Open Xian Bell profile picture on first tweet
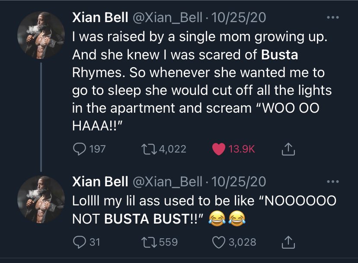The width and height of the screenshot is (358, 263). click(41, 36)
